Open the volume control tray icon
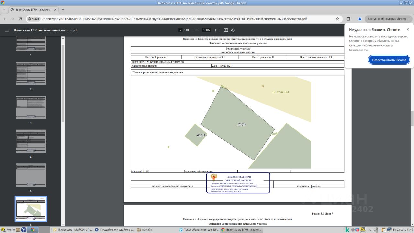 pyautogui.click(x=376, y=230)
